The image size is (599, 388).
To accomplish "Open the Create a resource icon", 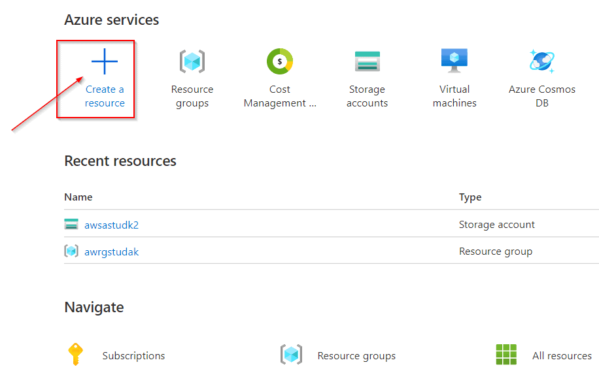I will 103,61.
